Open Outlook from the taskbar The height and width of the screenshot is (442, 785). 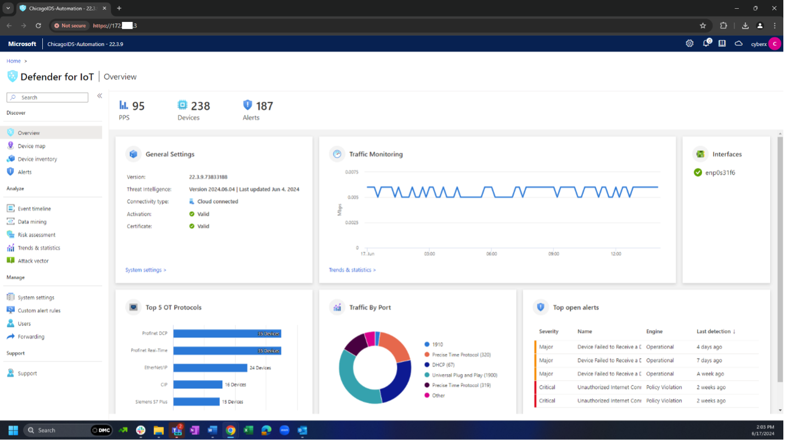302,430
